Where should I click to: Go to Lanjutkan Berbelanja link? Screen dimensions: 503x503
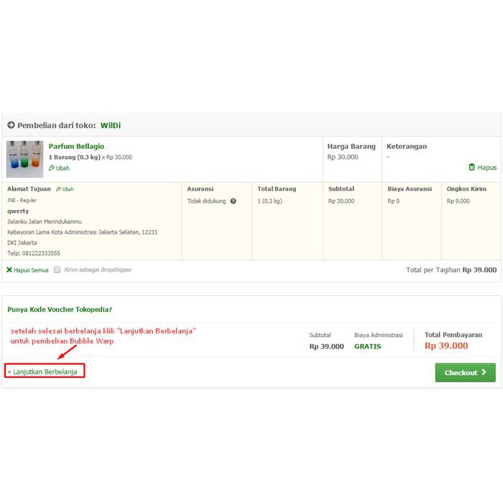tap(45, 372)
